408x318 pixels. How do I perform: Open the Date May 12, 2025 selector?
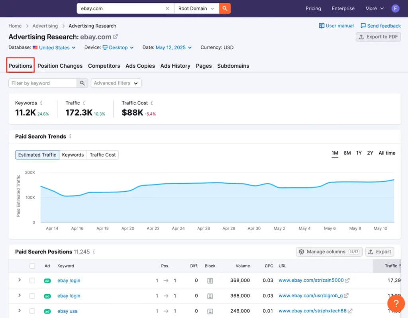171,47
